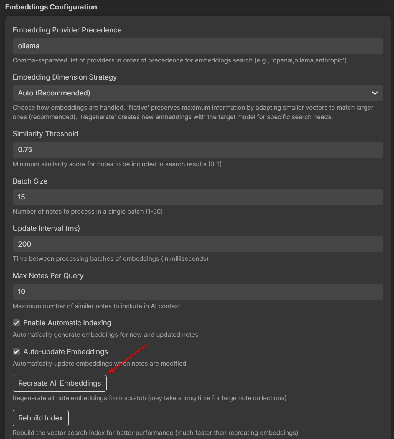
Task: Toggle the Auto-update Embeddings checkbox
Action: [x=16, y=352]
